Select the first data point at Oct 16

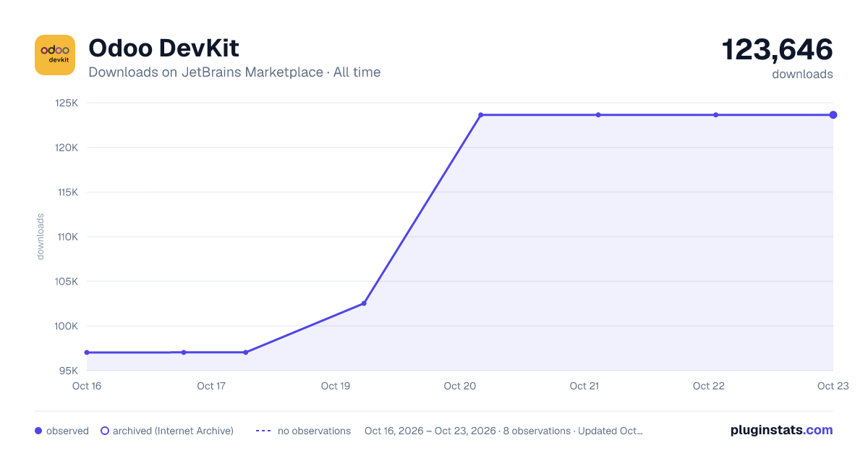[87, 352]
